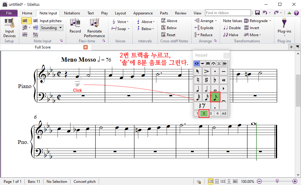Open Sibelius Help question mark
The width and height of the screenshot is (301, 185).
tap(296, 13)
